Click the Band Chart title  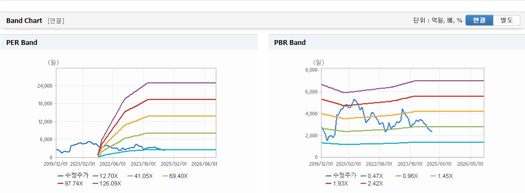point(24,21)
